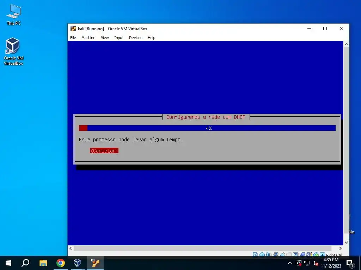Viewport: 361px width, 270px height.
Task: Click the left arrow of the horizontal scrollbar
Action: [x=71, y=249]
